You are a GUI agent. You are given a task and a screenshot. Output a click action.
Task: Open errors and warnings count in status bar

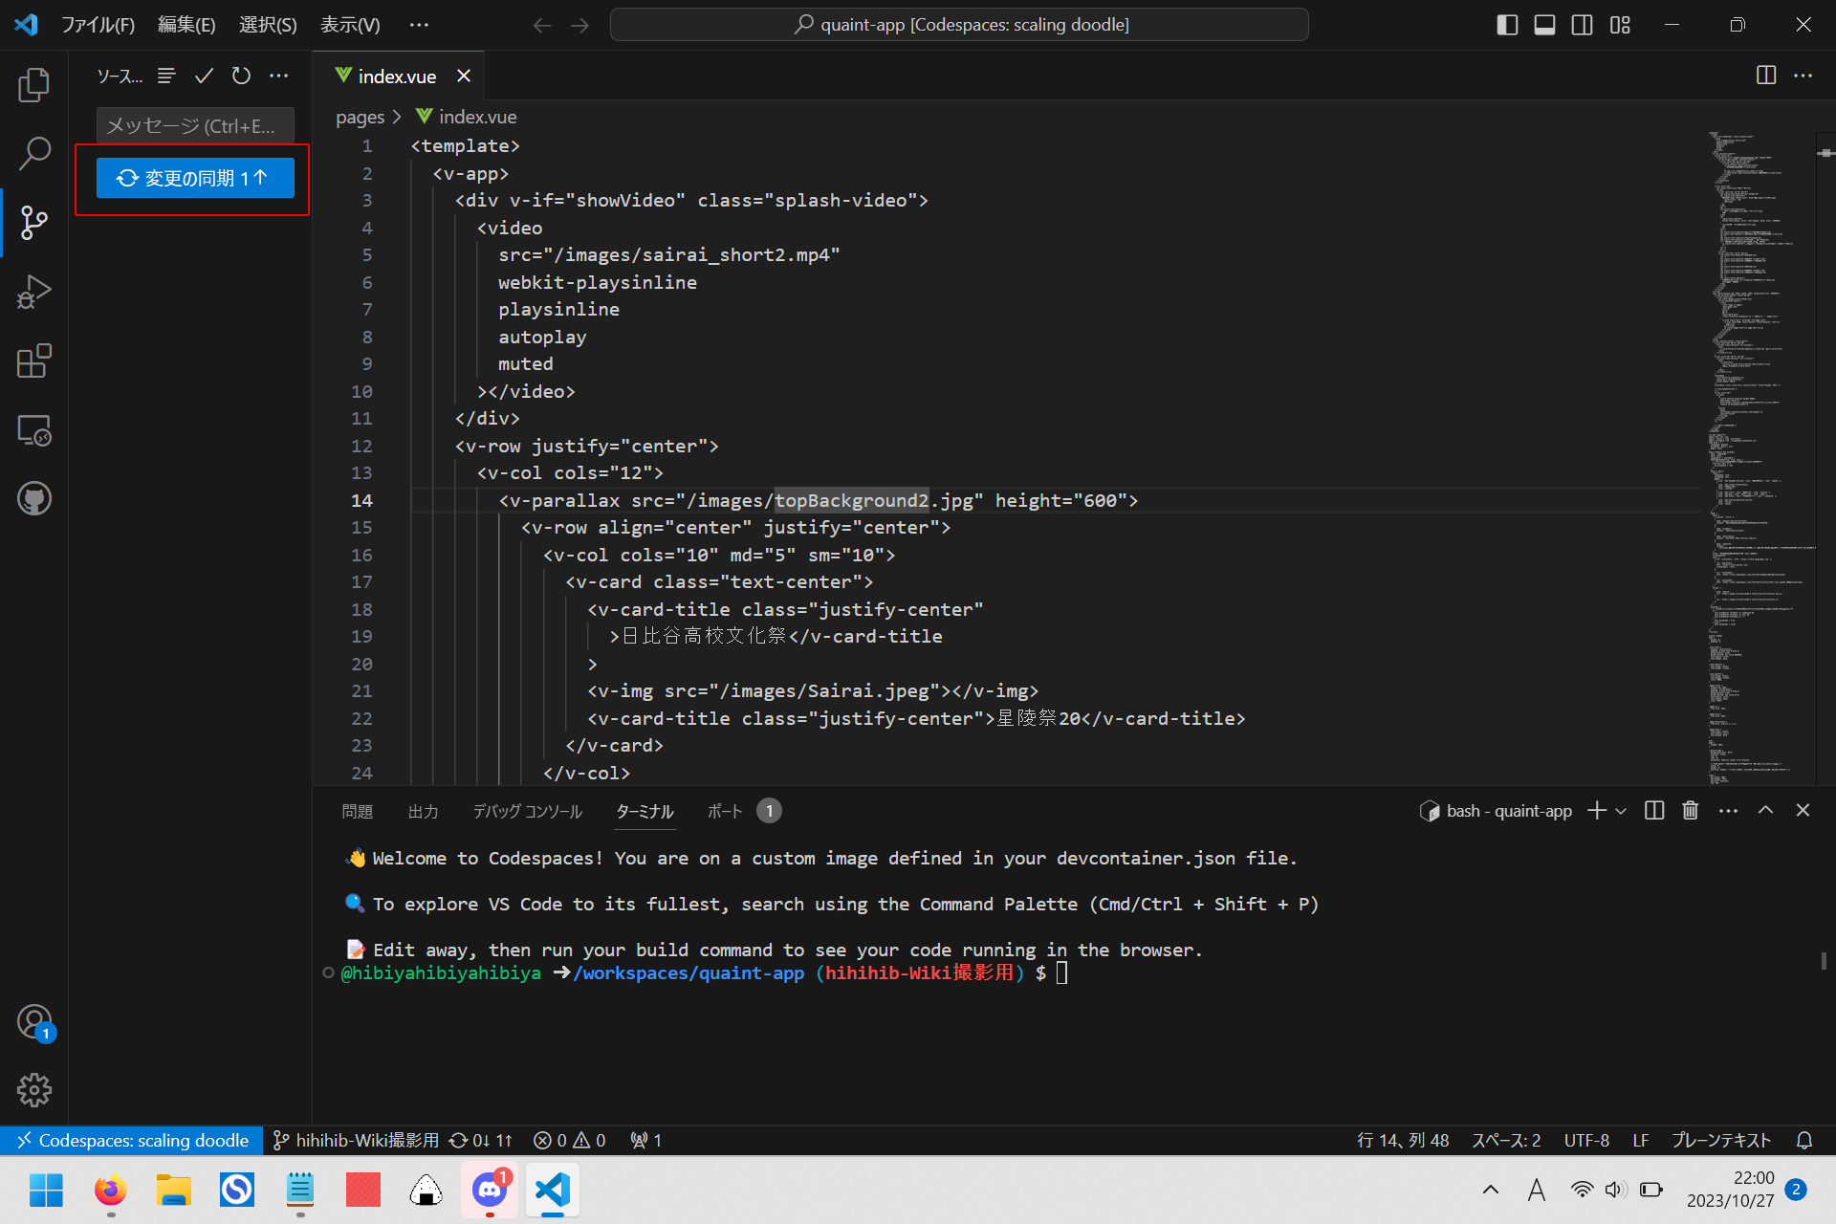[570, 1140]
